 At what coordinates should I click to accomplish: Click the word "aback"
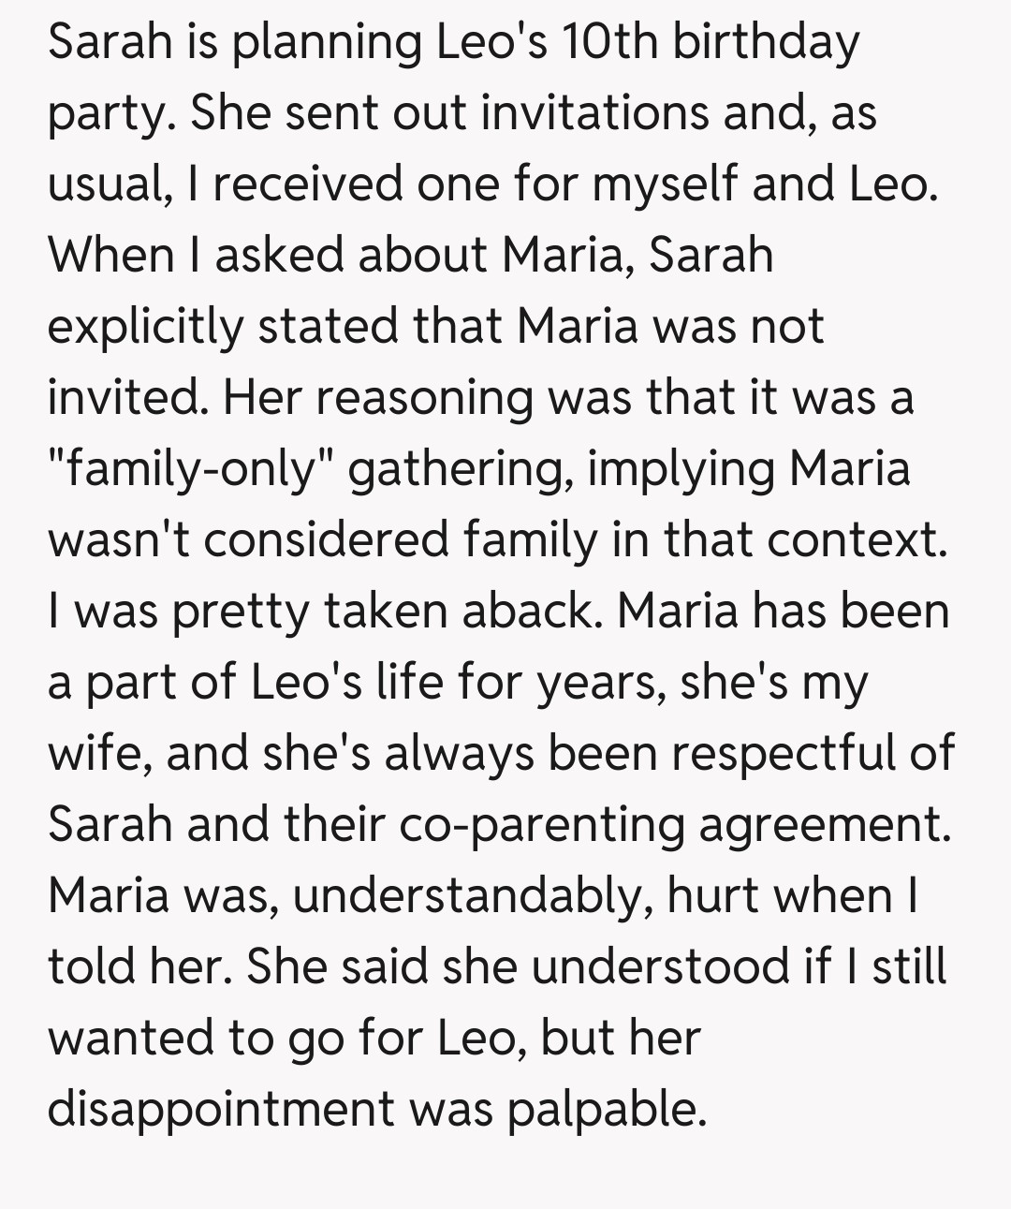pyautogui.click(x=532, y=612)
